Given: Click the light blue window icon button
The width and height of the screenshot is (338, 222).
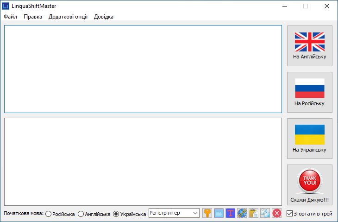Looking at the screenshot, I should [x=219, y=213].
